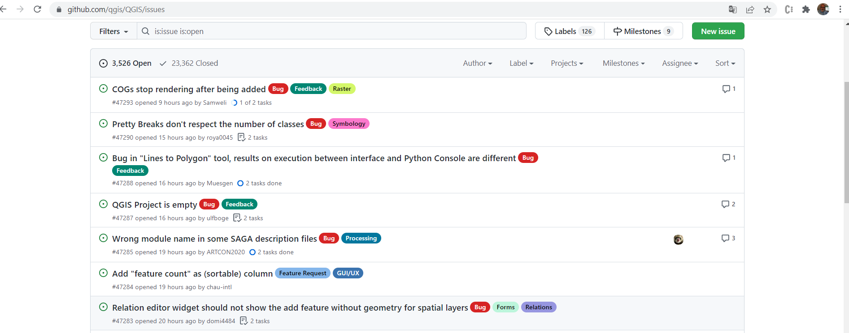Click the share page icon
This screenshot has height=333, width=849.
point(750,9)
